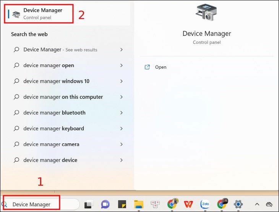The height and width of the screenshot is (212, 279).
Task: Open the purple Chat app on taskbar
Action: (x=105, y=204)
